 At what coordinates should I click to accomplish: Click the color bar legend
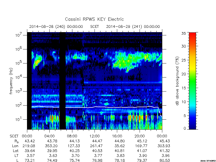coord(193,81)
